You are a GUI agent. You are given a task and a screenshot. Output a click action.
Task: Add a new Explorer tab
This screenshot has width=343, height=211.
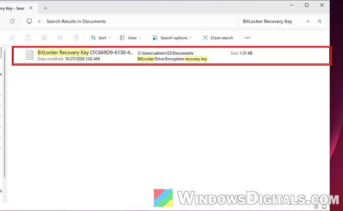coord(45,8)
